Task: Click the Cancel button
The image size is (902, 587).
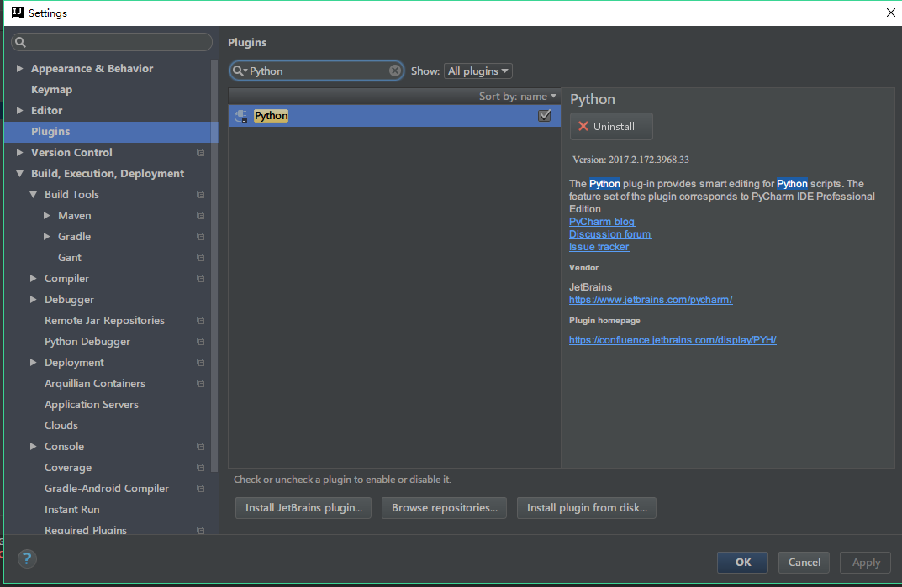Action: (x=804, y=563)
